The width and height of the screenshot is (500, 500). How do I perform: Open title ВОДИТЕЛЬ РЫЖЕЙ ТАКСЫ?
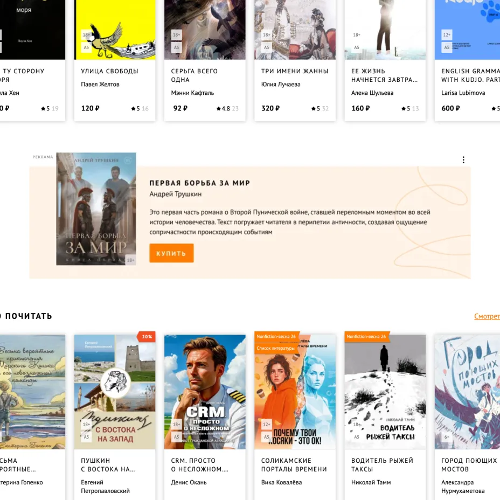point(382,465)
